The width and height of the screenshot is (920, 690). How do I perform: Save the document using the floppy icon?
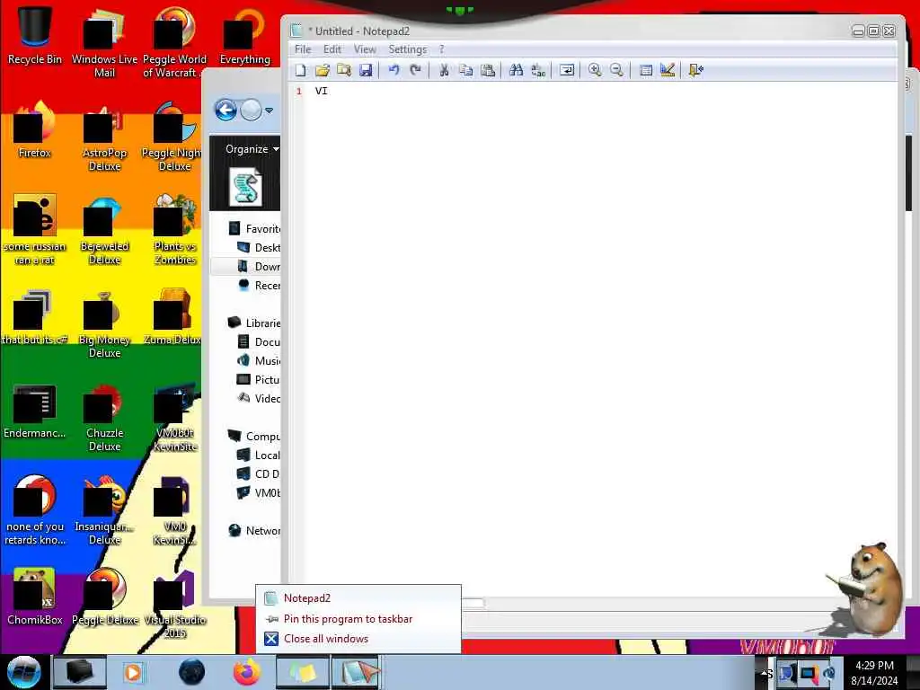tap(366, 70)
